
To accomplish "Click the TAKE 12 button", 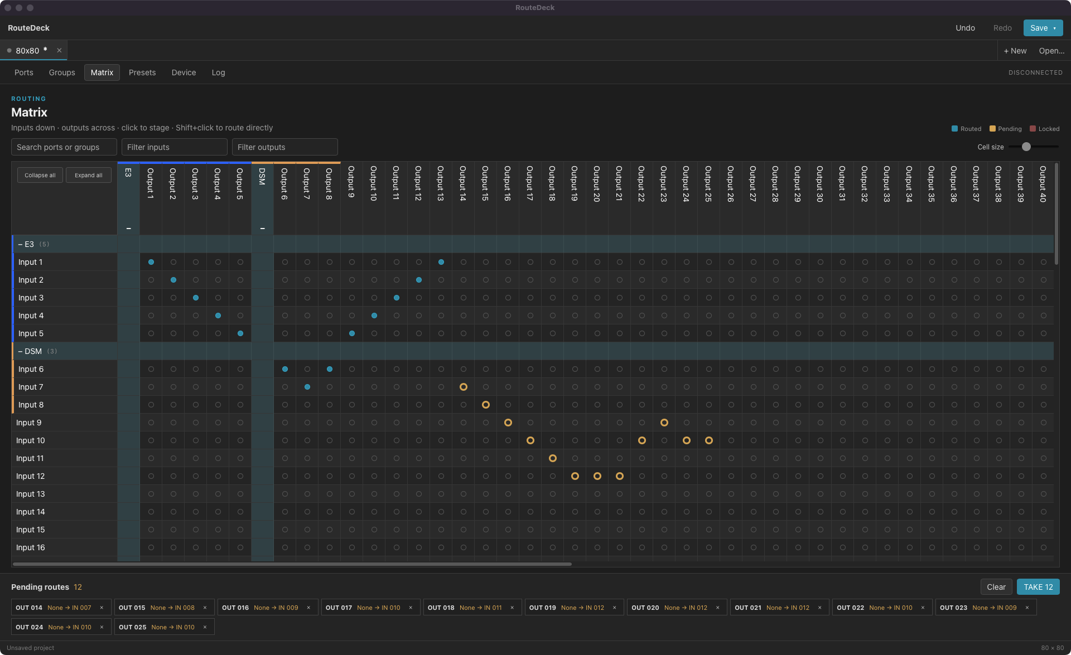I will point(1038,587).
